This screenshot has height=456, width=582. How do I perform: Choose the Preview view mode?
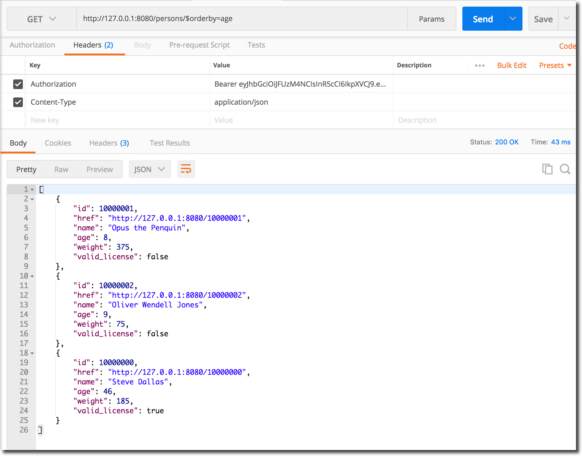tap(100, 169)
